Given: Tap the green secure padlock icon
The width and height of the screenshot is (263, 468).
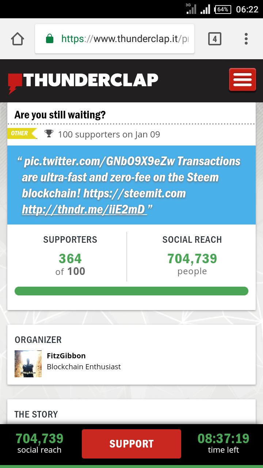Looking at the screenshot, I should pos(50,39).
